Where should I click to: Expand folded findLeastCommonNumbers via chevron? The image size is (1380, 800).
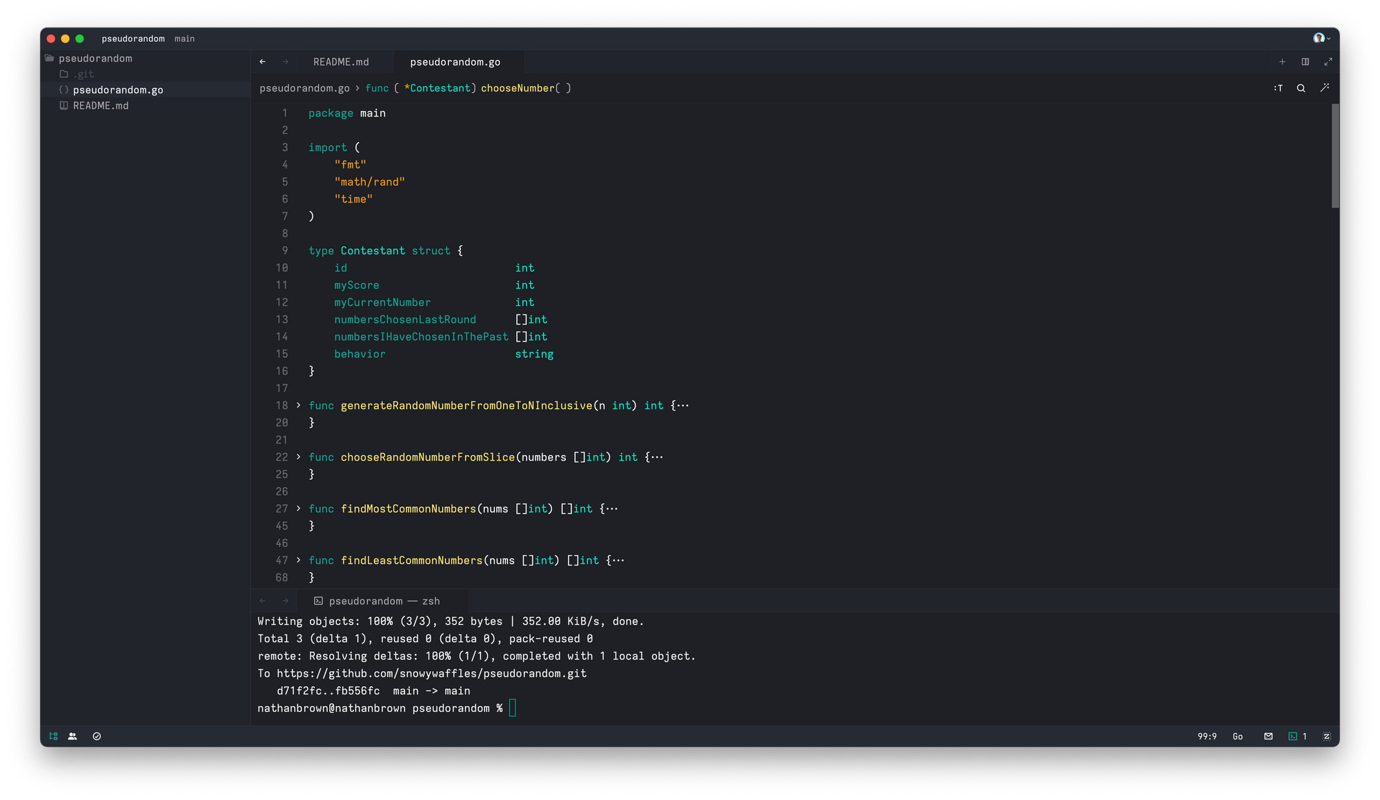[x=299, y=561]
